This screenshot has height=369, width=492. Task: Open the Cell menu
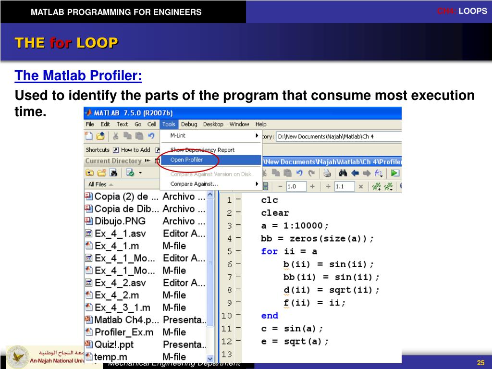[x=152, y=124]
